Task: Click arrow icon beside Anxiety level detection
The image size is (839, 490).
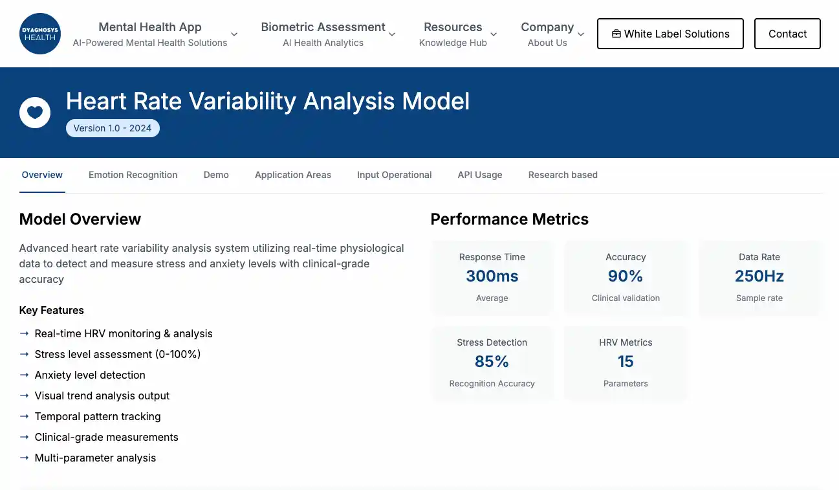Action: 25,375
